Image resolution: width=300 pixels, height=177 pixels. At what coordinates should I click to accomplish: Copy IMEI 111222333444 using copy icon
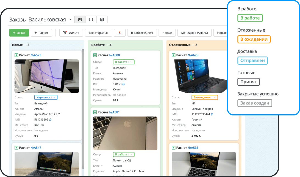tap(212, 114)
